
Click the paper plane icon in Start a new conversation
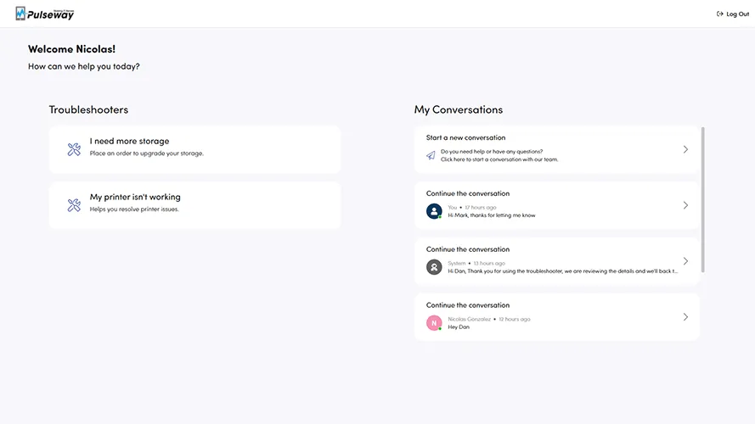tap(431, 155)
